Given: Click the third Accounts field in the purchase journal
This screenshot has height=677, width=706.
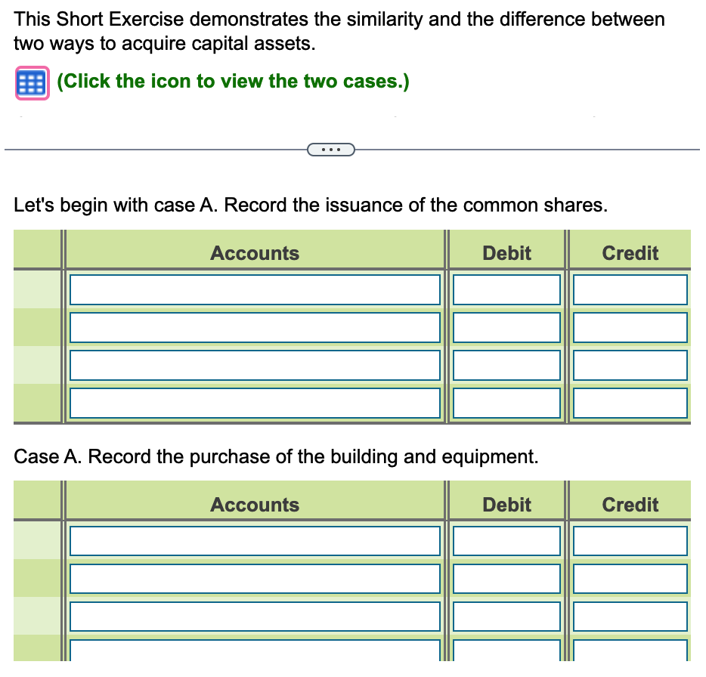Looking at the screenshot, I should pyautogui.click(x=254, y=616).
